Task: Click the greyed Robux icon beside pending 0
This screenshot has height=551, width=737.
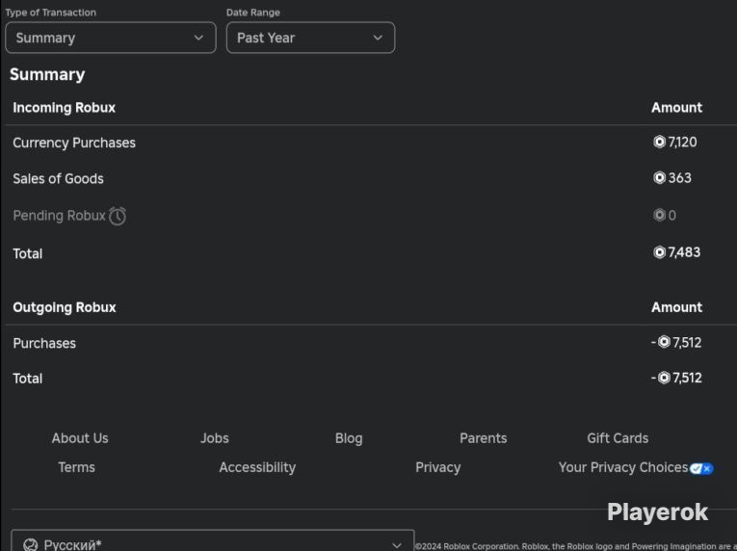Action: click(x=659, y=215)
